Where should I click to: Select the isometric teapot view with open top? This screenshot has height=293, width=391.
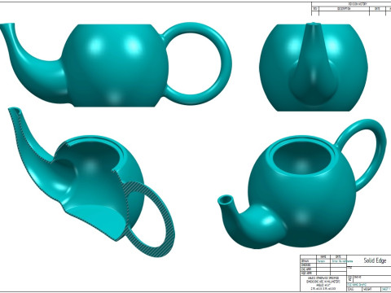point(301,184)
